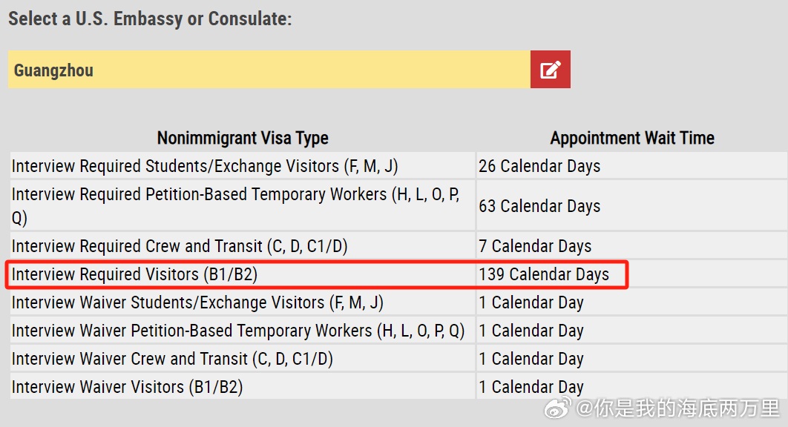Select the Interview Required Visitors (B1/B2) row
The height and width of the screenshot is (427, 788).
click(x=398, y=274)
